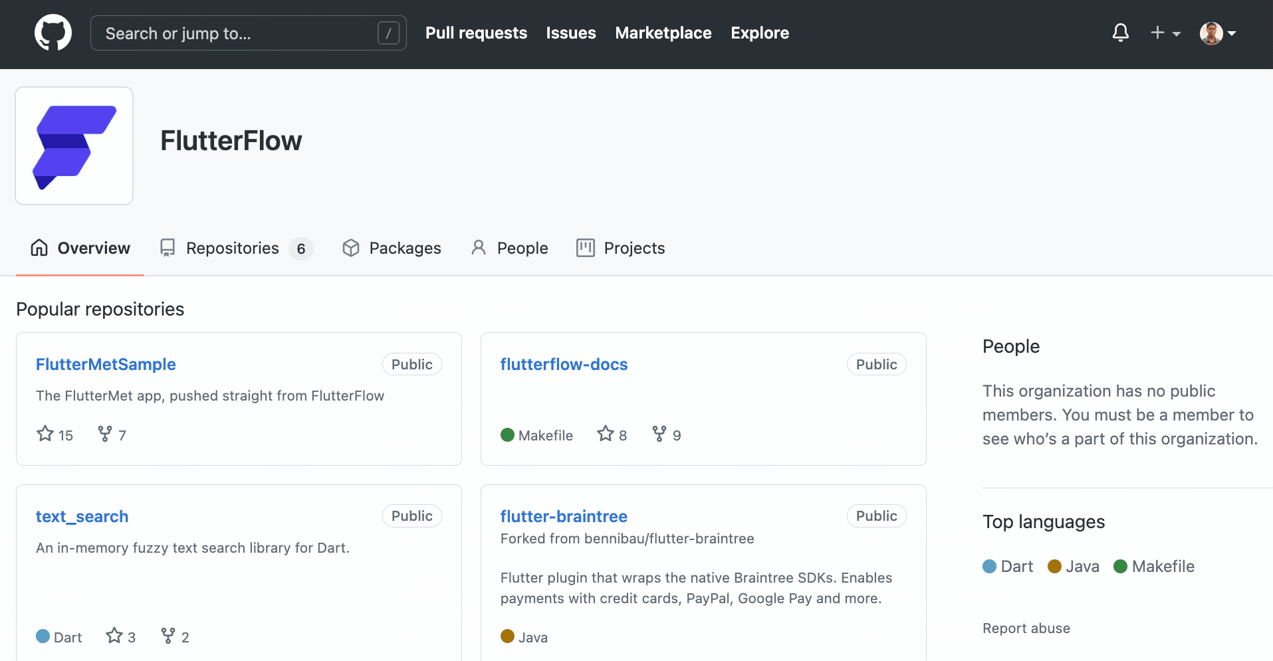Click the Top languages heading

click(x=1044, y=521)
